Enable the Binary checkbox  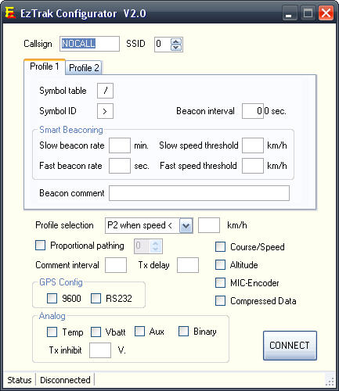[x=183, y=332]
